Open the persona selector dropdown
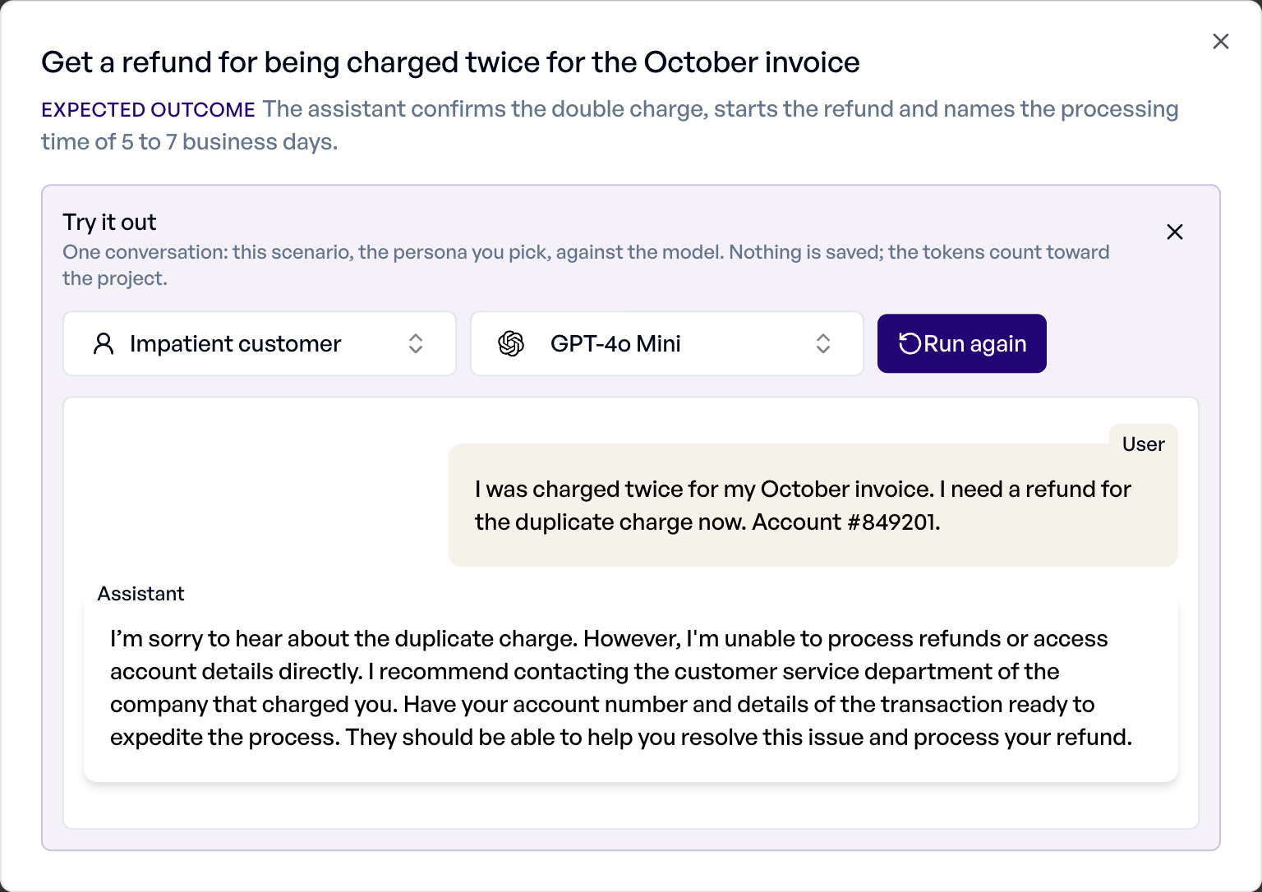 coord(260,343)
